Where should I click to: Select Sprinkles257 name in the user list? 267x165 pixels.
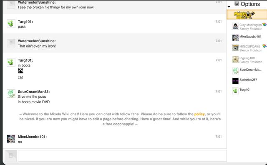pos(248,80)
